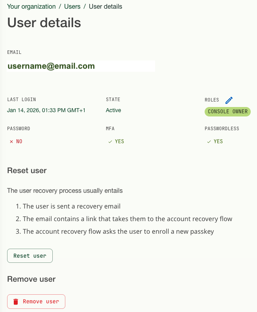Image resolution: width=257 pixels, height=312 pixels.
Task: Click the recovery email step text
Action: pos(72,206)
